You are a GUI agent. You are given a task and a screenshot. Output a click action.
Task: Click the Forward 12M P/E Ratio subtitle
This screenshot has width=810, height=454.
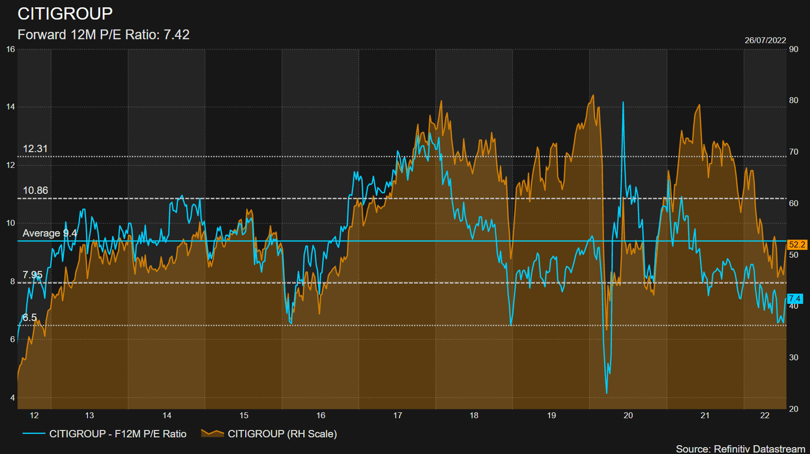103,35
